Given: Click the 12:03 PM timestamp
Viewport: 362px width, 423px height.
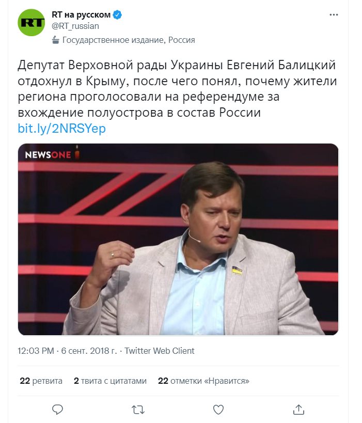Looking at the screenshot, I should point(36,351).
